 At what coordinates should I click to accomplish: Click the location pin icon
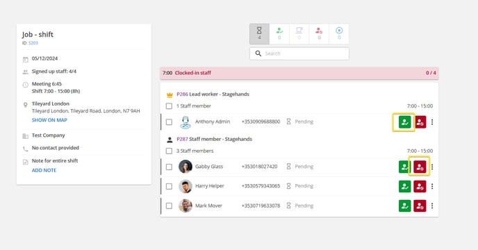point(26,105)
